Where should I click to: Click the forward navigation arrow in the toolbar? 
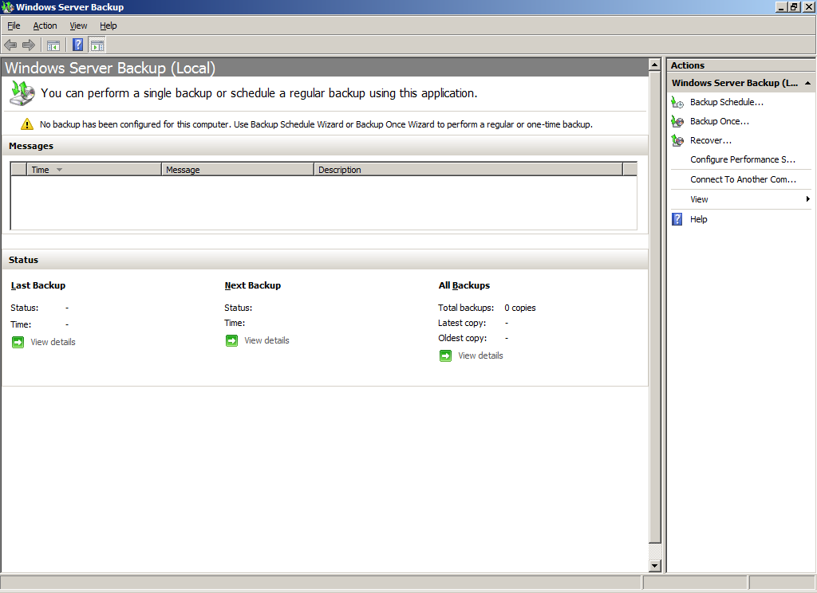29,45
